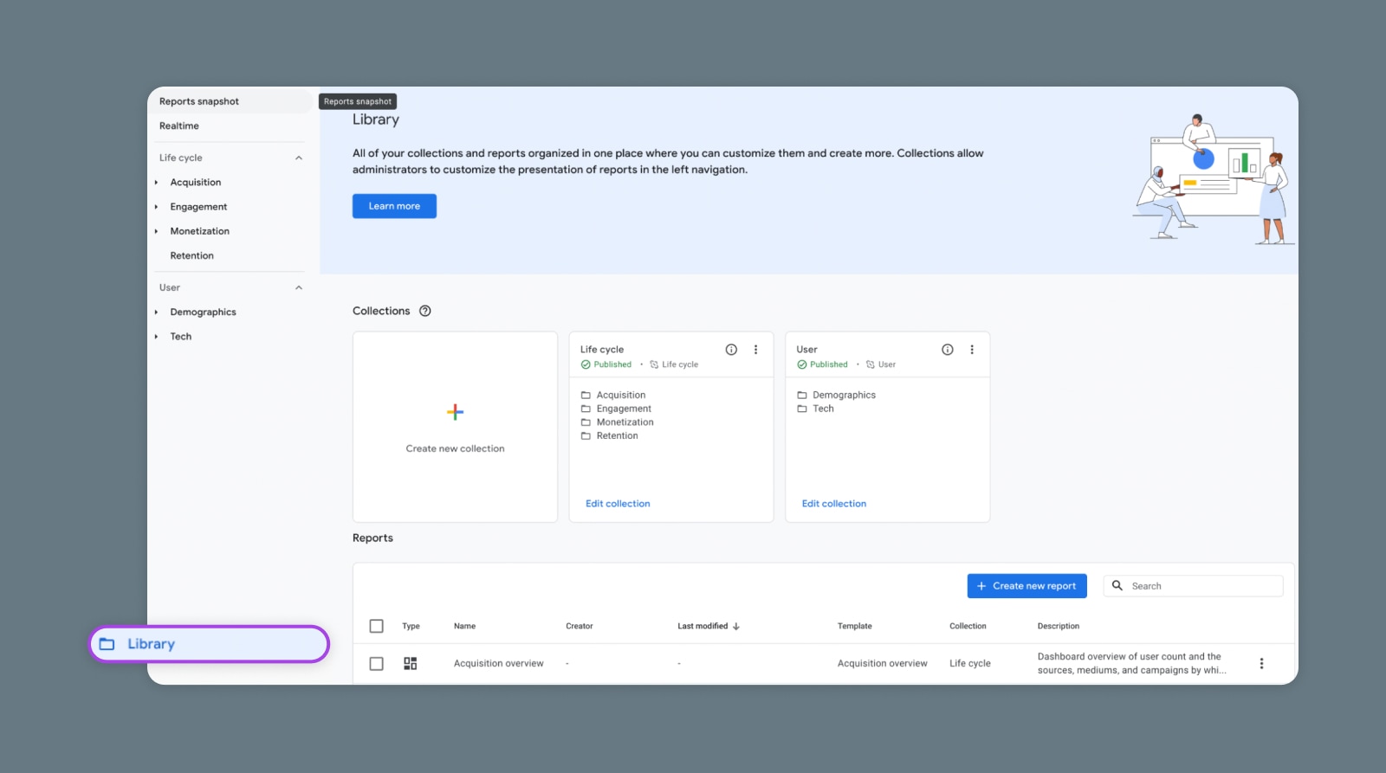Click the Life cycle card title
Screen dimensions: 1386x773
[602, 350]
